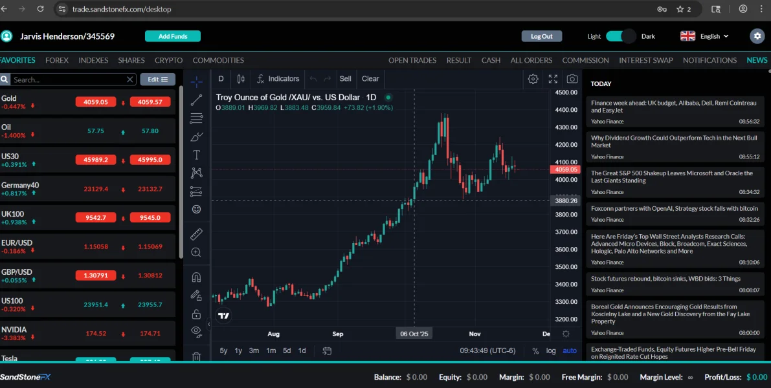Switch to the FOREX tab
This screenshot has width=771, height=388.
57,60
